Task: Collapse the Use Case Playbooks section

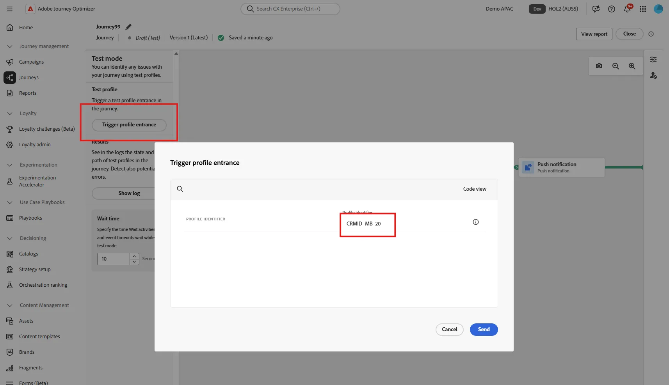Action: coord(10,202)
